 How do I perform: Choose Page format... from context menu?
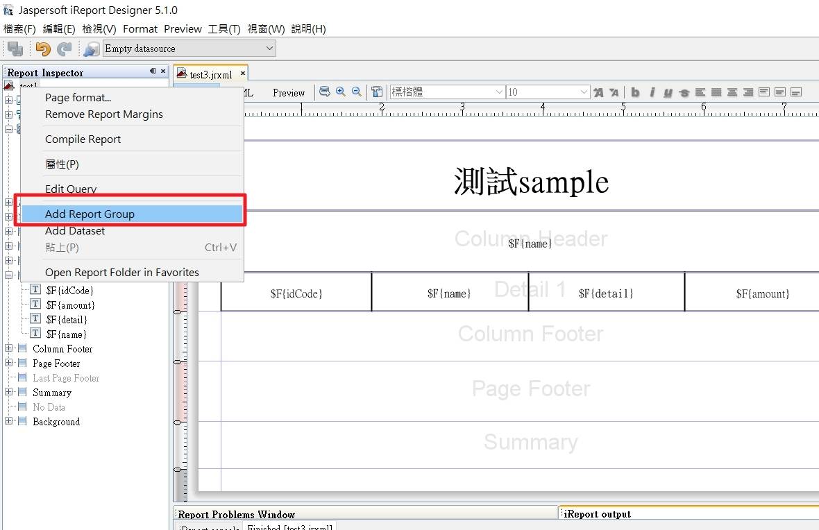pyautogui.click(x=132, y=98)
